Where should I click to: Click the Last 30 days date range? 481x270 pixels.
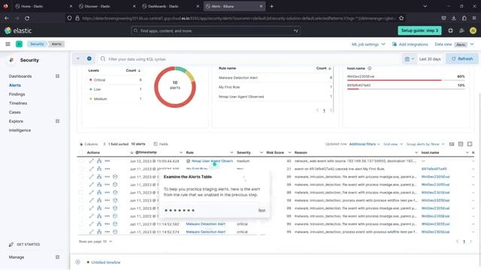[430, 59]
